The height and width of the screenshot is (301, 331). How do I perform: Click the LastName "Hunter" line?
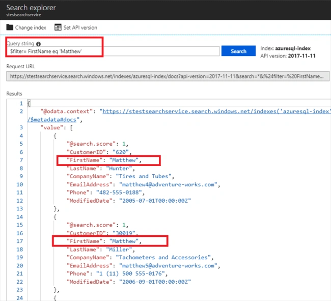point(101,168)
